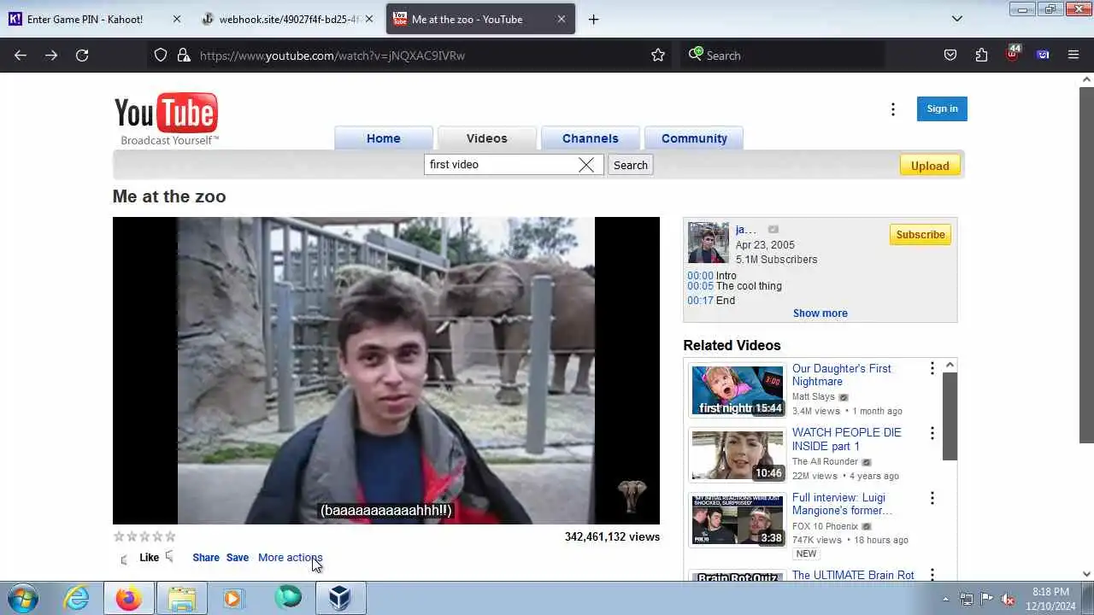Open options for Luigi Mangione interview video
Image resolution: width=1094 pixels, height=615 pixels.
tap(932, 498)
